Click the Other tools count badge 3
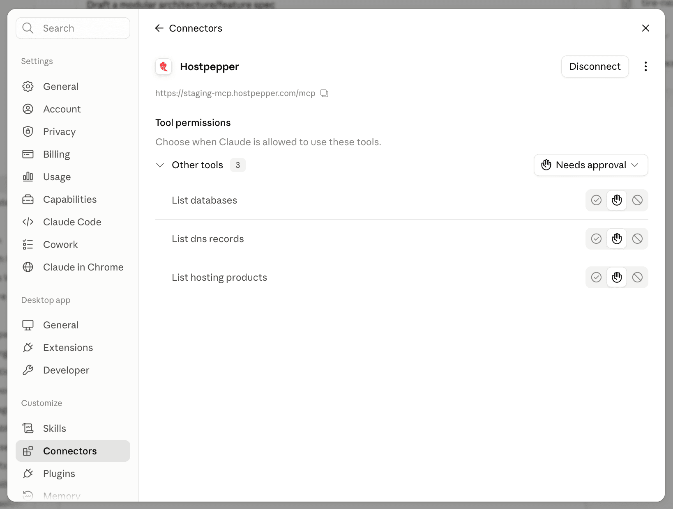This screenshot has width=673, height=509. coord(237,165)
